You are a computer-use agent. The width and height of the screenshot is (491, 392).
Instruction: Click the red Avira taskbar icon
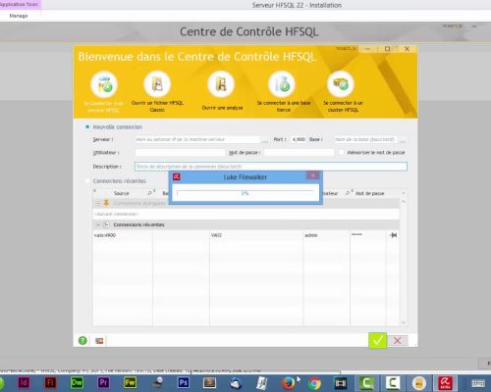445,383
